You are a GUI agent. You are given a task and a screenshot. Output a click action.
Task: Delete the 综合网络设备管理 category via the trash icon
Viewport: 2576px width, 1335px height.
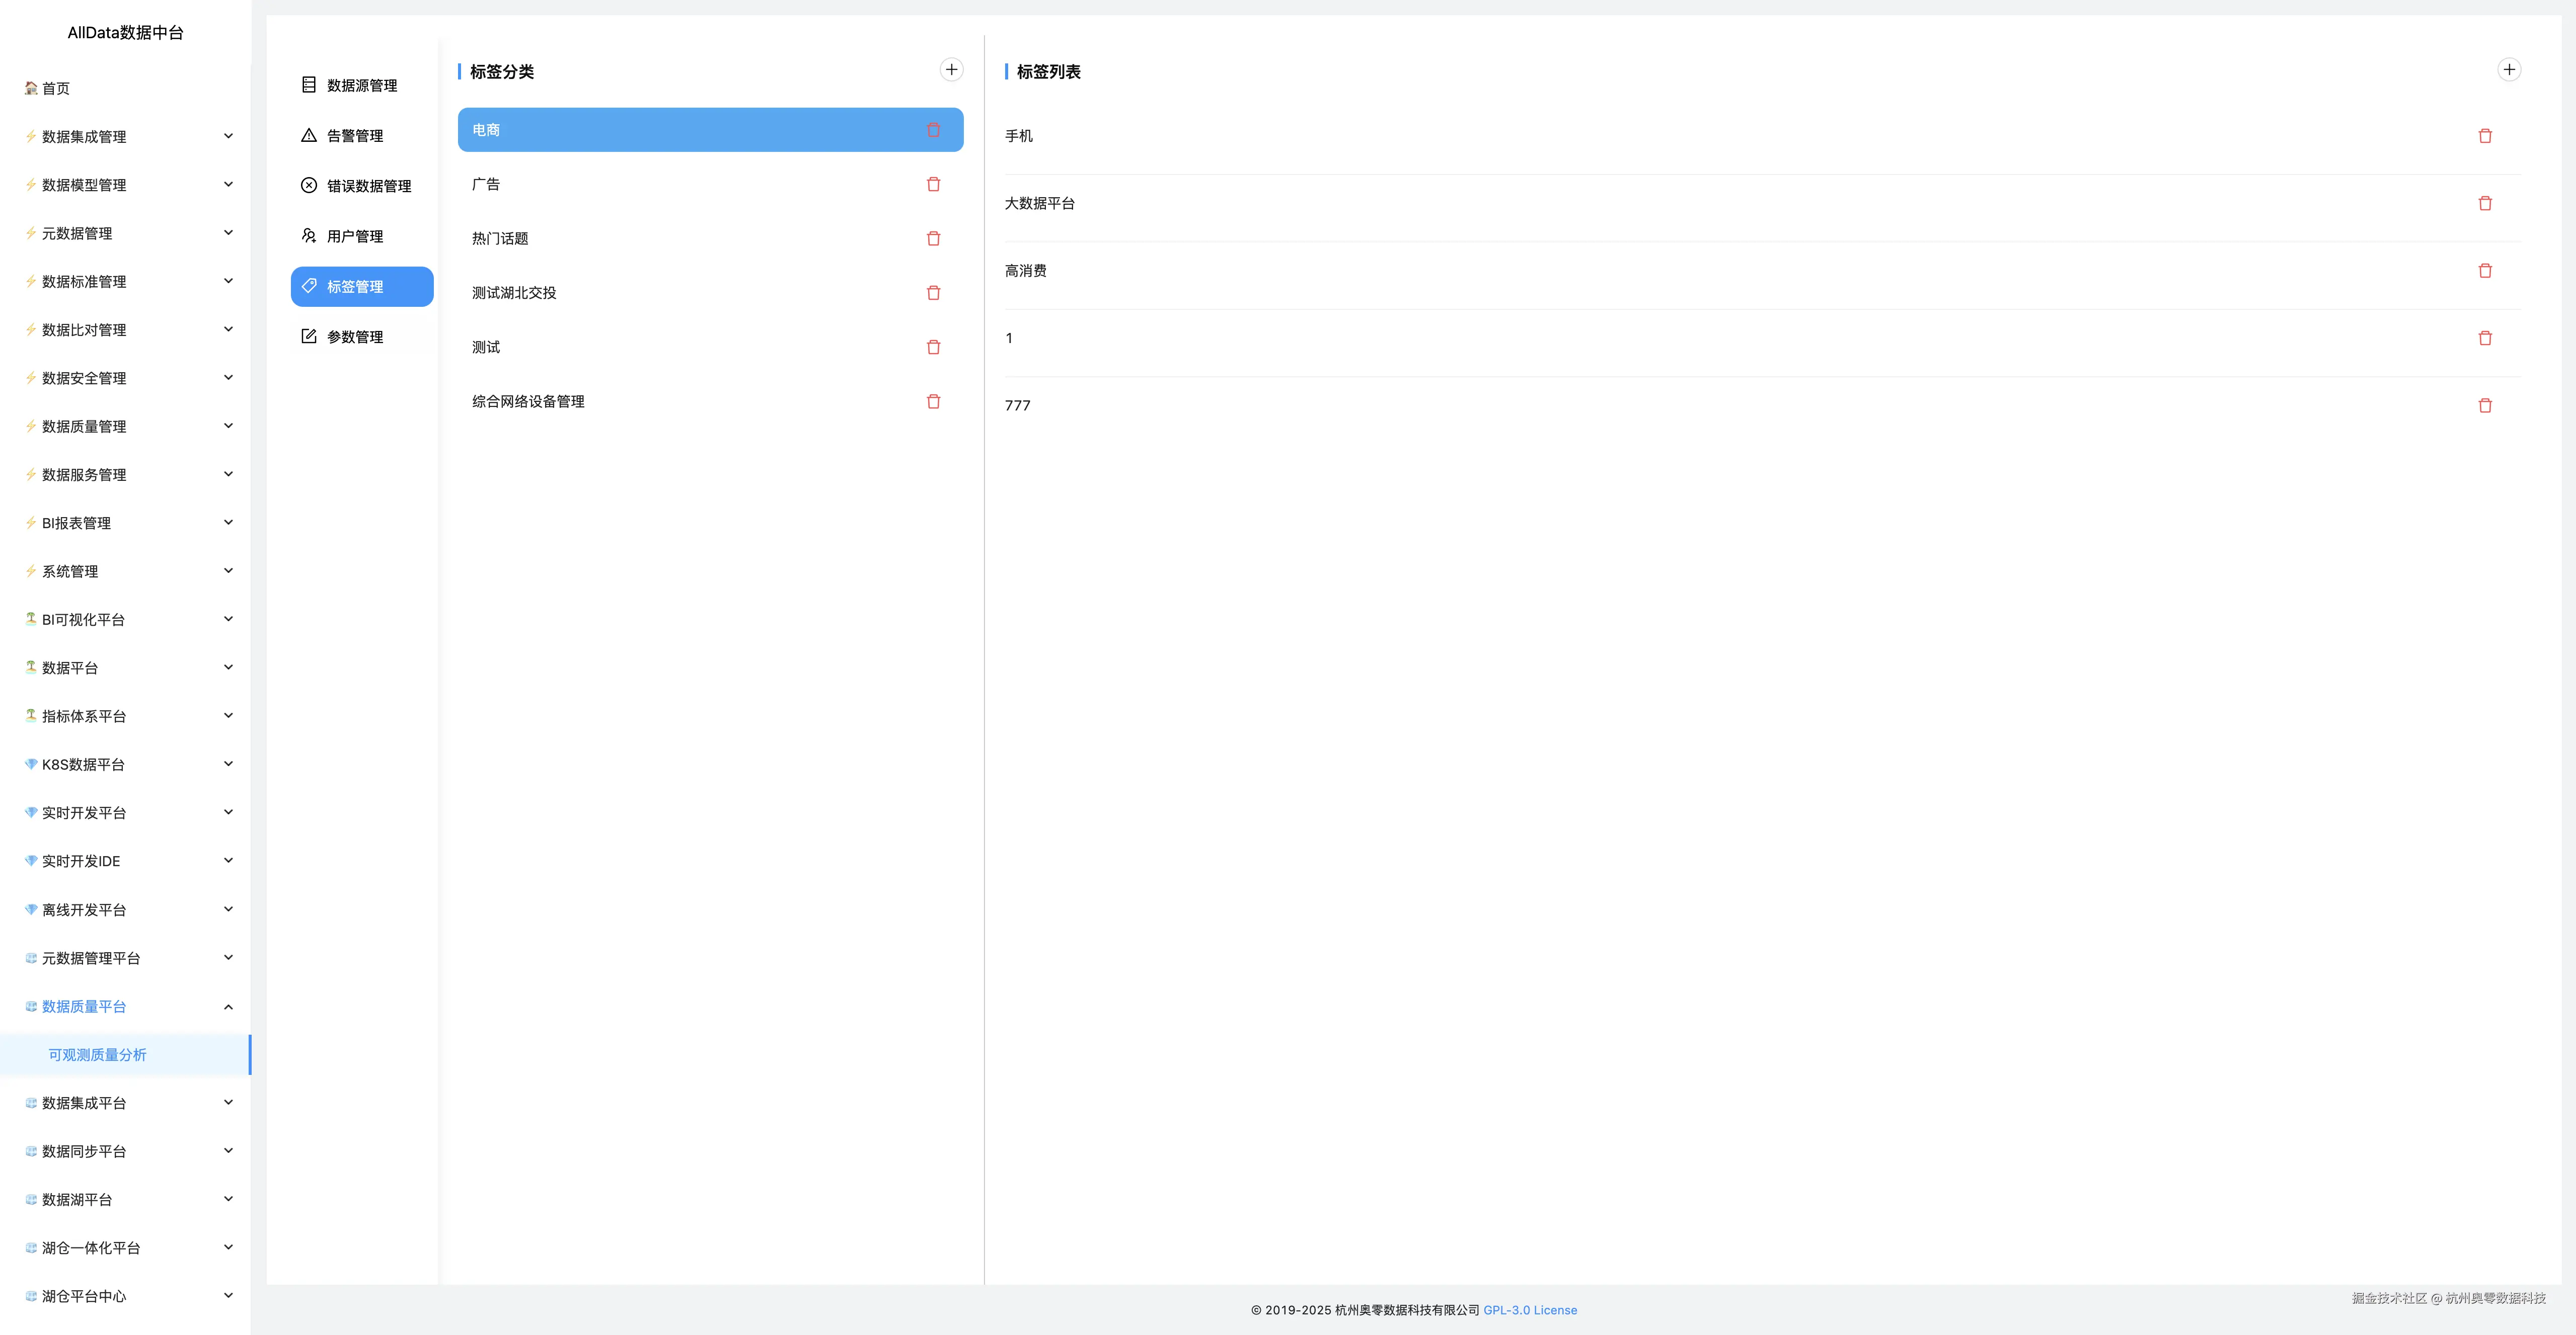933,402
